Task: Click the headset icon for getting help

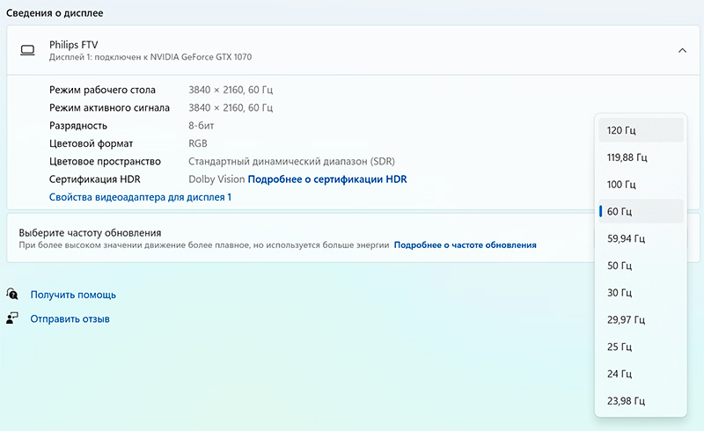Action: (x=12, y=295)
